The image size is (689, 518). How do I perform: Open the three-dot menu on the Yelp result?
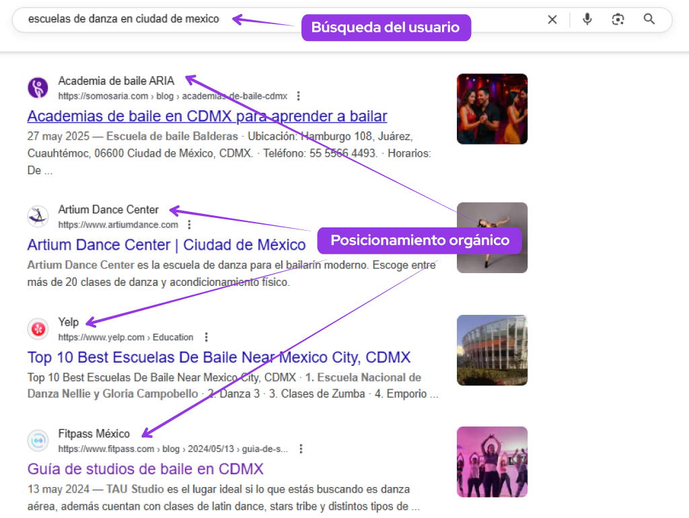(x=206, y=336)
